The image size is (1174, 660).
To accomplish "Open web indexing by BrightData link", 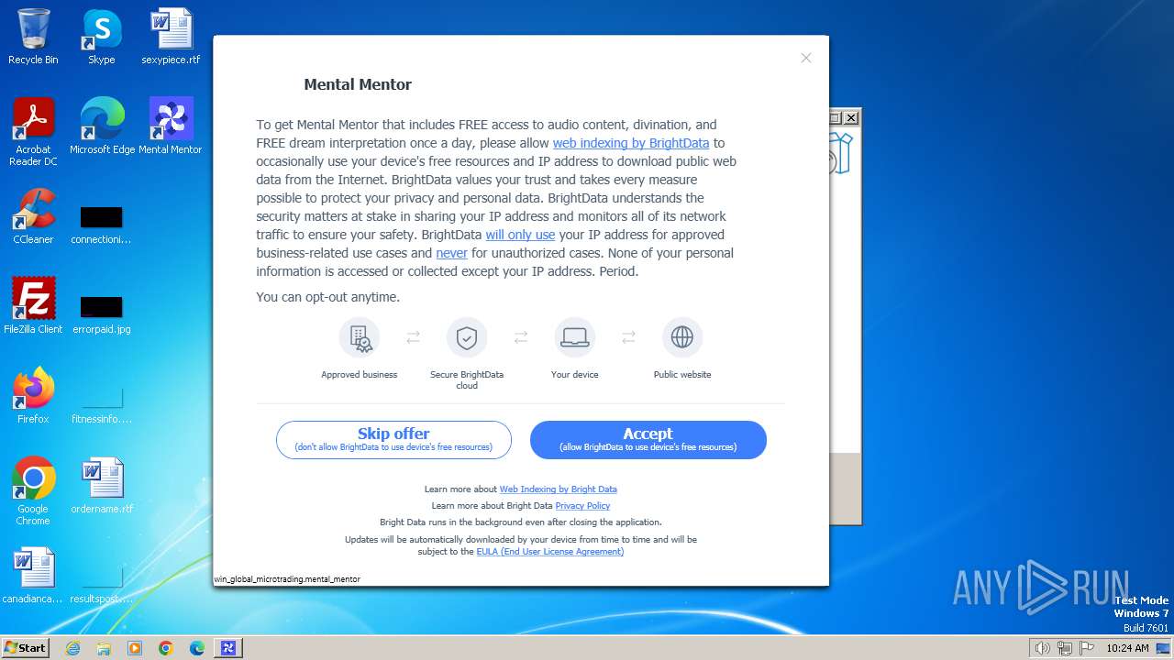I will pyautogui.click(x=631, y=143).
